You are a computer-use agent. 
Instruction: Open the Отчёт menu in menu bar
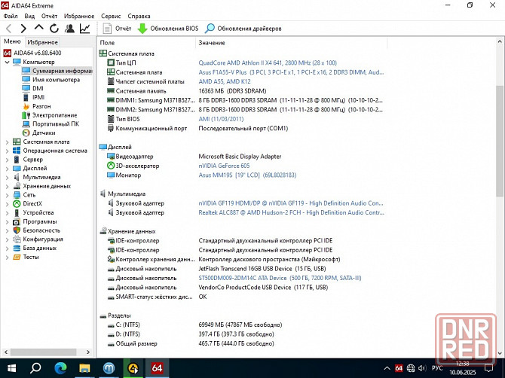tap(49, 16)
